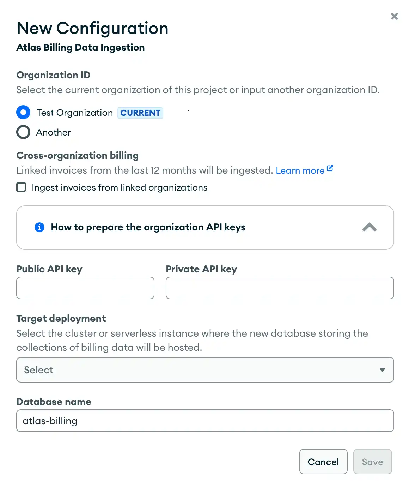Click the caret arrow on the Select field
The height and width of the screenshot is (487, 409).
pyautogui.click(x=383, y=370)
